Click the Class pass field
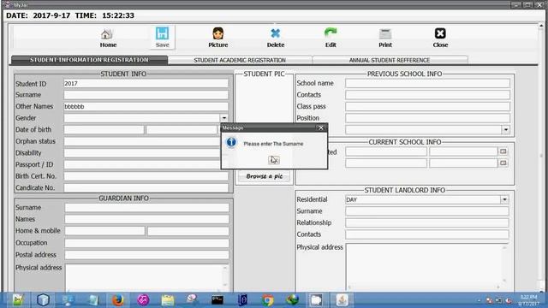Image resolution: width=548 pixels, height=308 pixels. 427,106
